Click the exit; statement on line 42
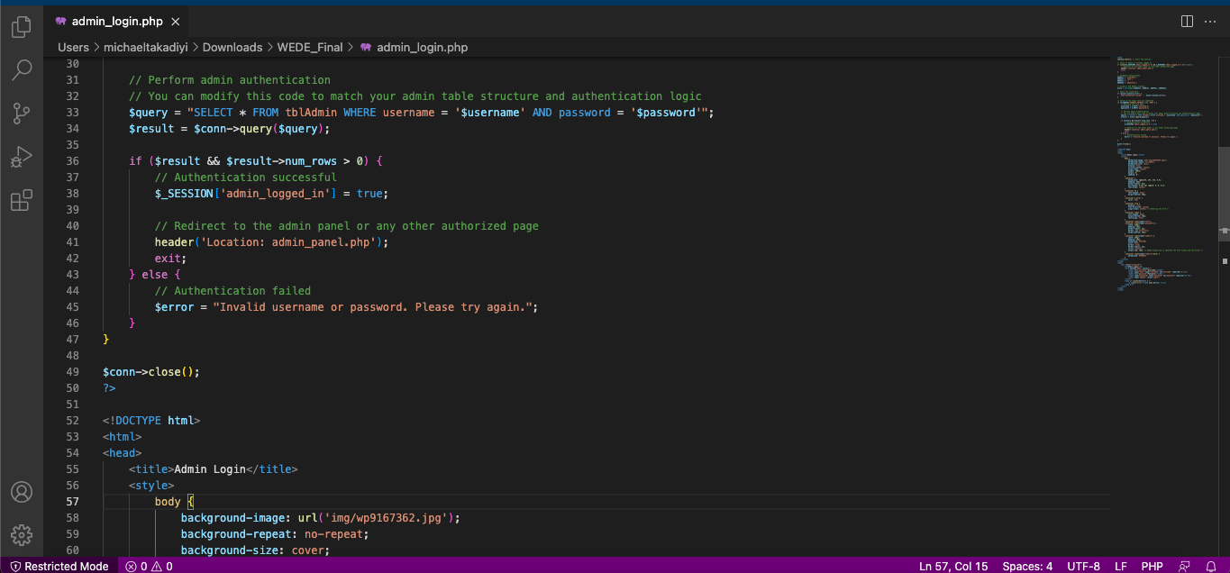This screenshot has width=1230, height=573. point(170,259)
